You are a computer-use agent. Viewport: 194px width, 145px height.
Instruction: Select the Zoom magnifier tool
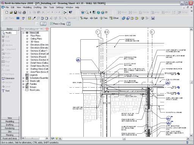[87, 12]
